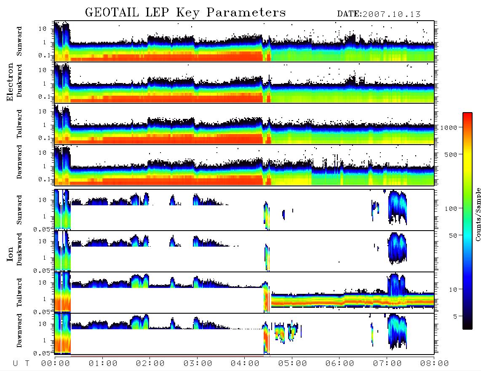Click the Ion "Dawnward" panel label

[19, 331]
